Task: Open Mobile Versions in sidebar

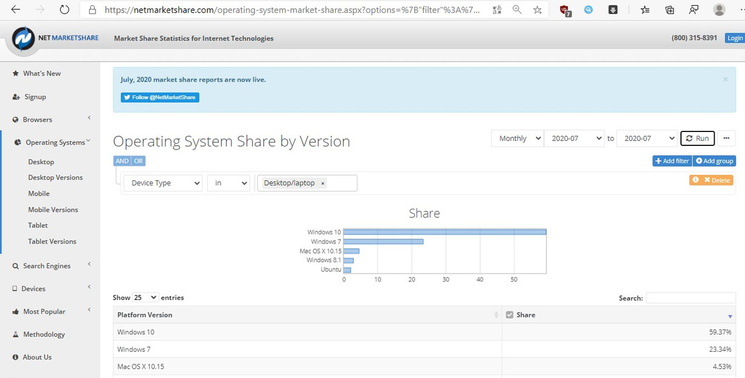Action: click(53, 209)
